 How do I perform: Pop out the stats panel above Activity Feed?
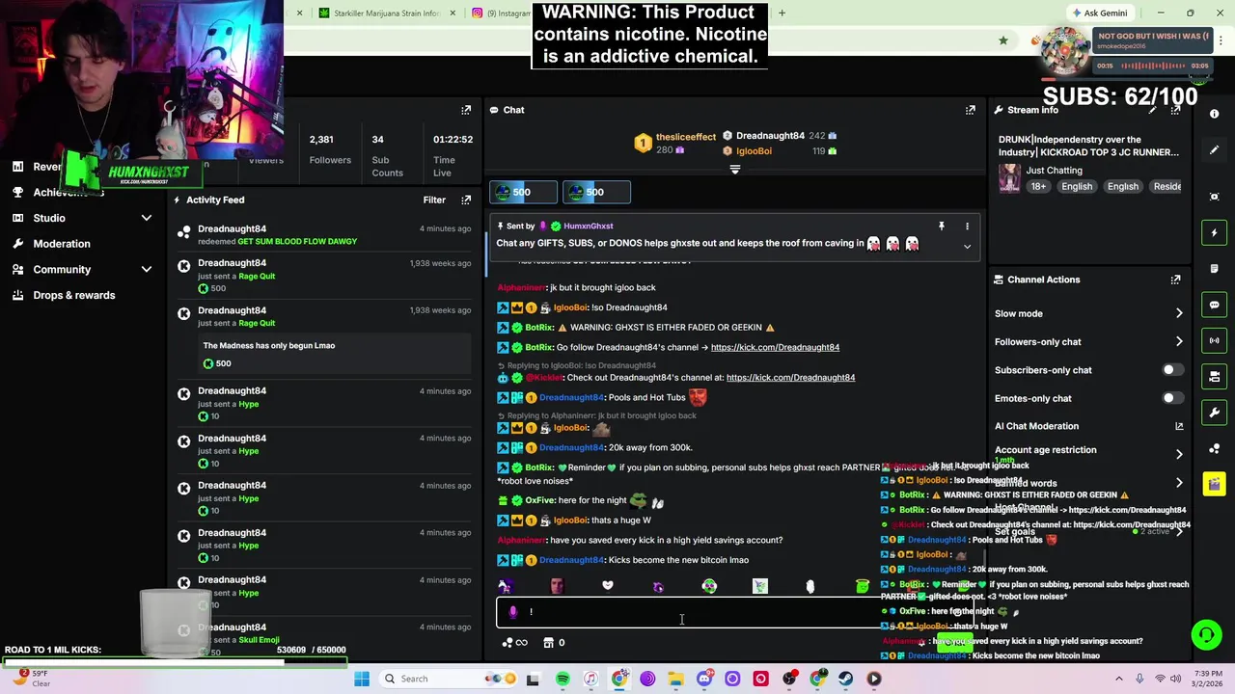pyautogui.click(x=466, y=110)
